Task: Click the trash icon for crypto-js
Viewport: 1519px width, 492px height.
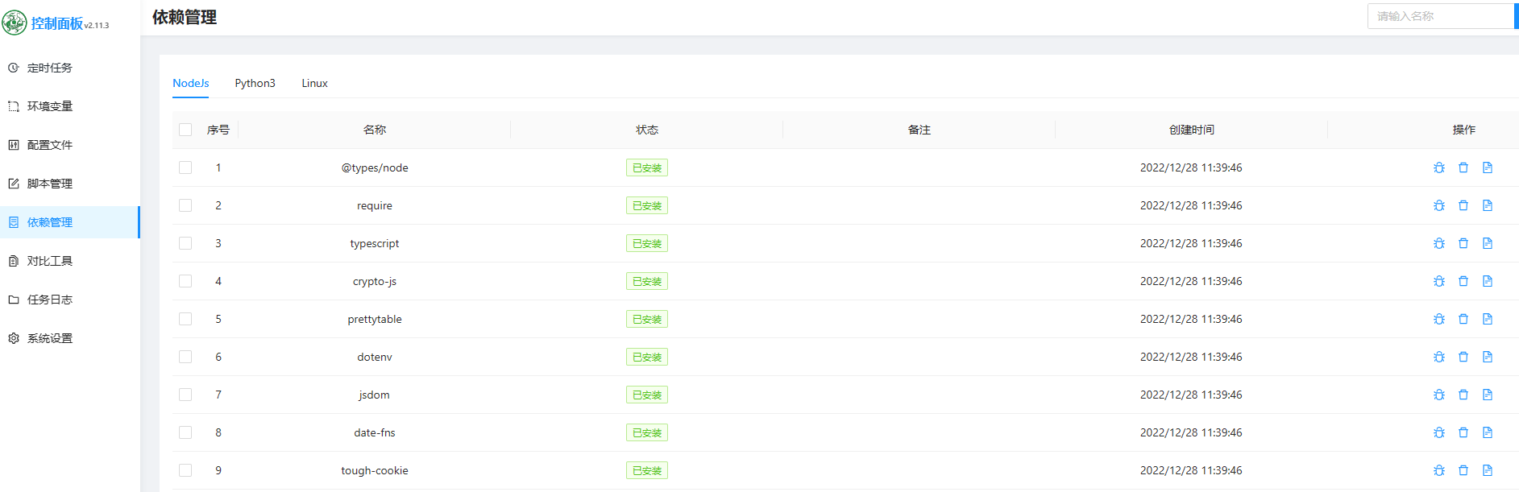Action: point(1463,281)
